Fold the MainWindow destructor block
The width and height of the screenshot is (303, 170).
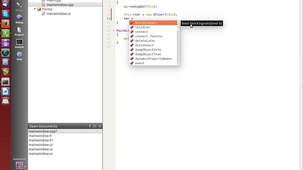[114, 30]
